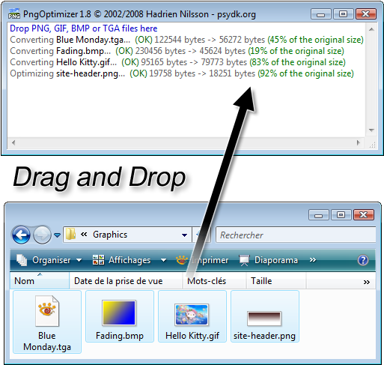Click PngOptimizer vertical scrollbar down arrow

(371, 130)
